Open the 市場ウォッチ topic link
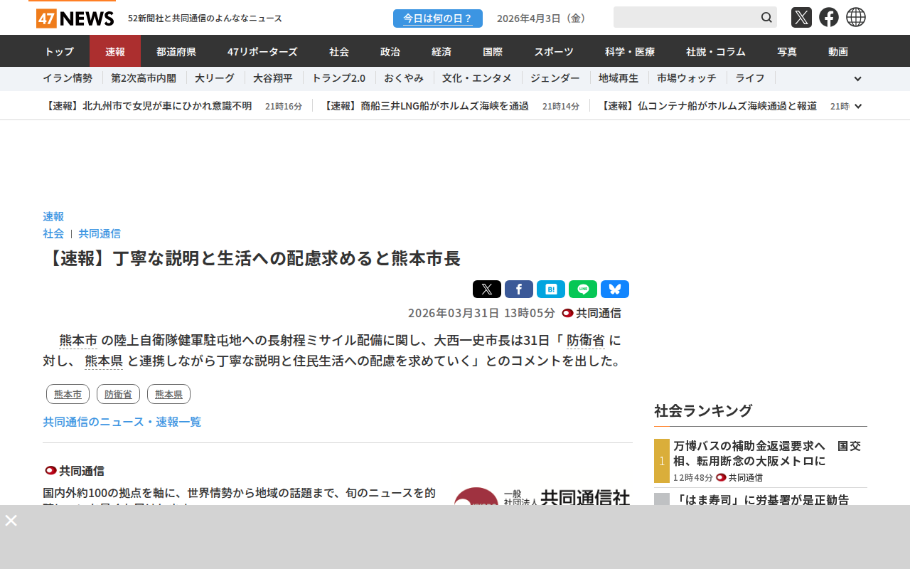Viewport: 910px width, 569px height. coord(687,78)
